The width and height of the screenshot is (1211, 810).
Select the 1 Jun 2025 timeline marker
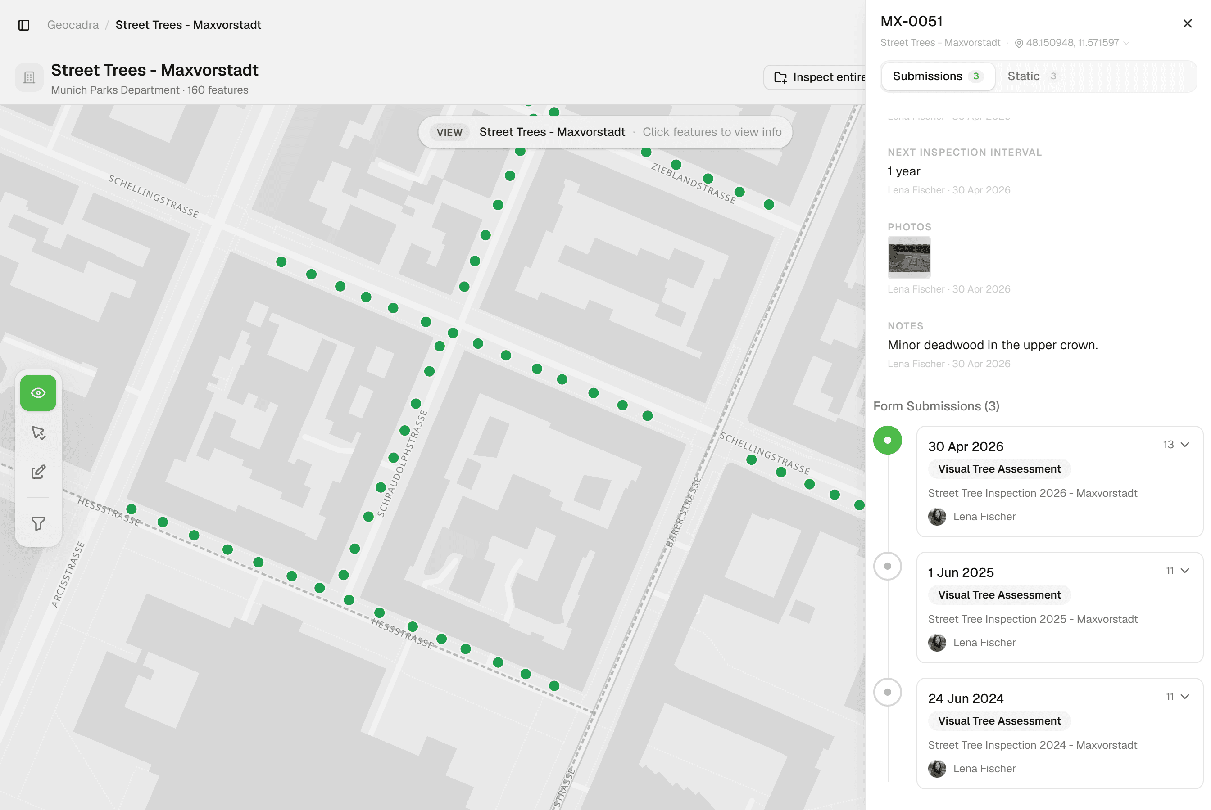pyautogui.click(x=888, y=566)
